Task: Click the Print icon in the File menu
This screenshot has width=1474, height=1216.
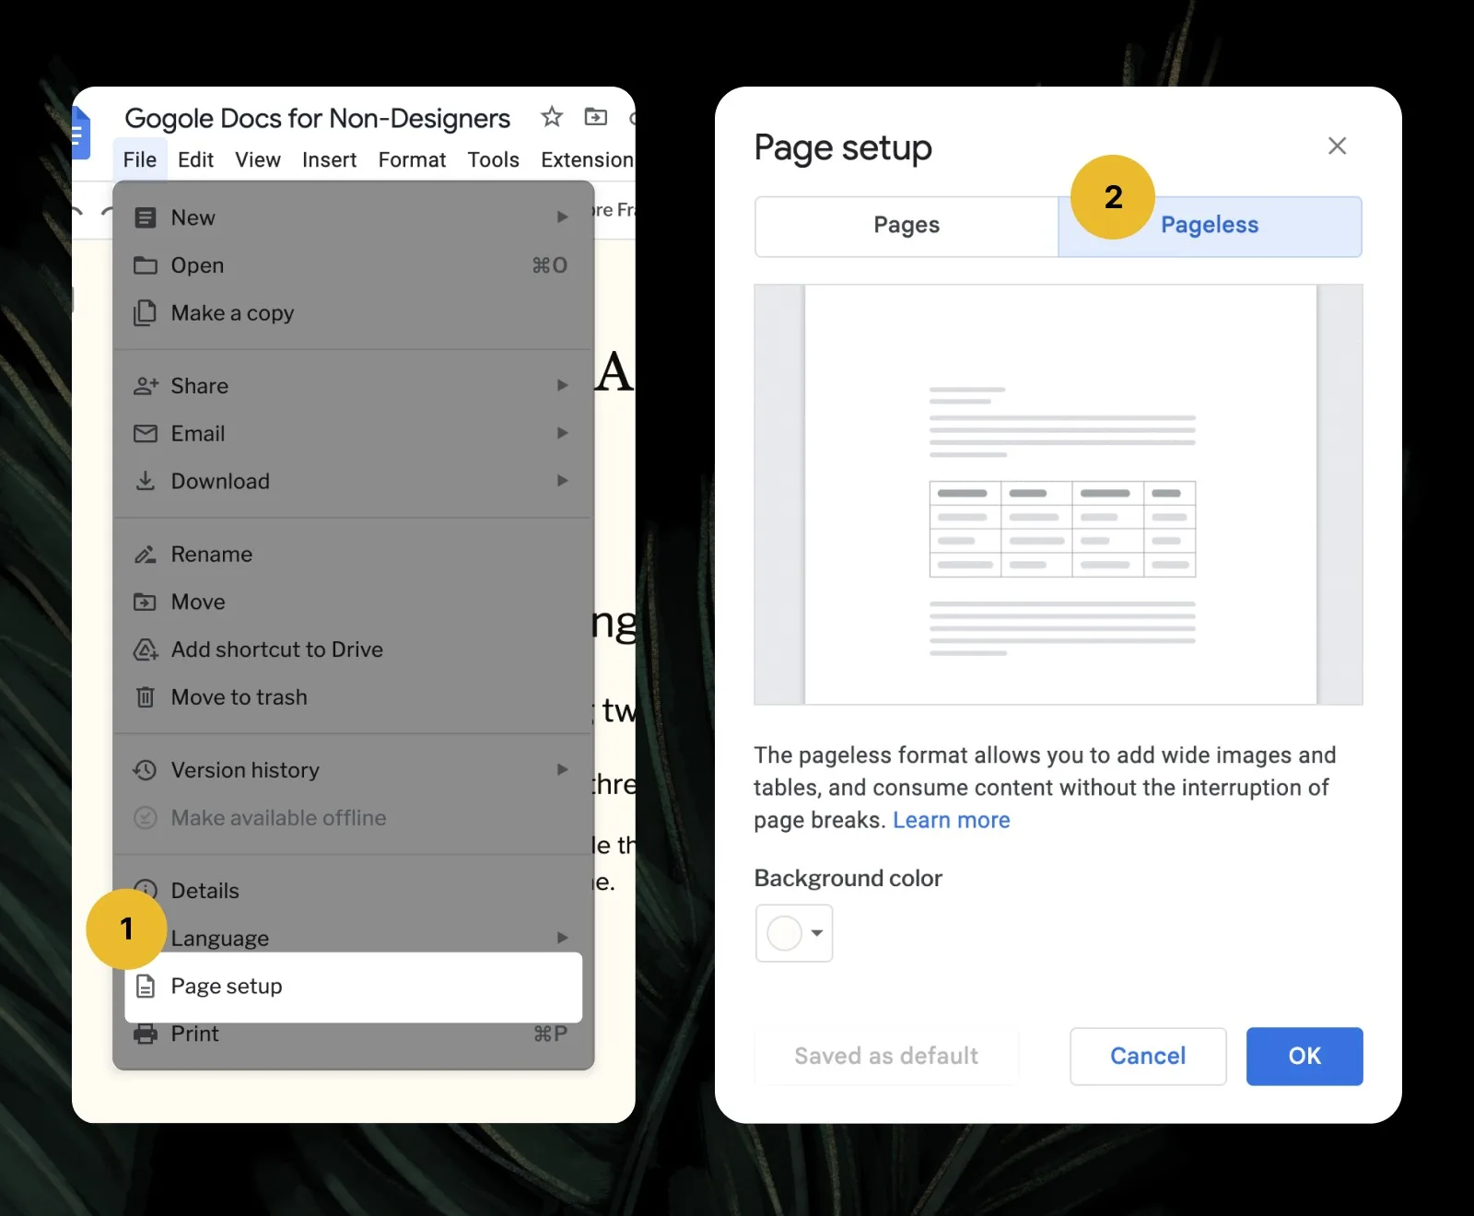Action: tap(146, 1034)
